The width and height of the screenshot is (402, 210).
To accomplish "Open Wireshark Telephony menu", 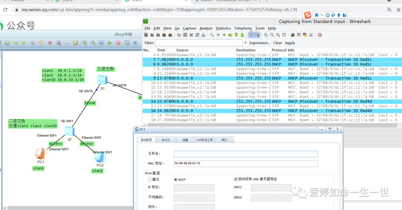I will 243,28.
